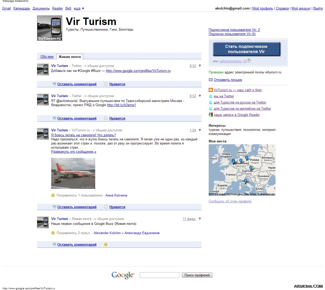This screenshot has width=325, height=290.
Task: Switch to the 'Обо мне' tab
Action: pyautogui.click(x=47, y=56)
